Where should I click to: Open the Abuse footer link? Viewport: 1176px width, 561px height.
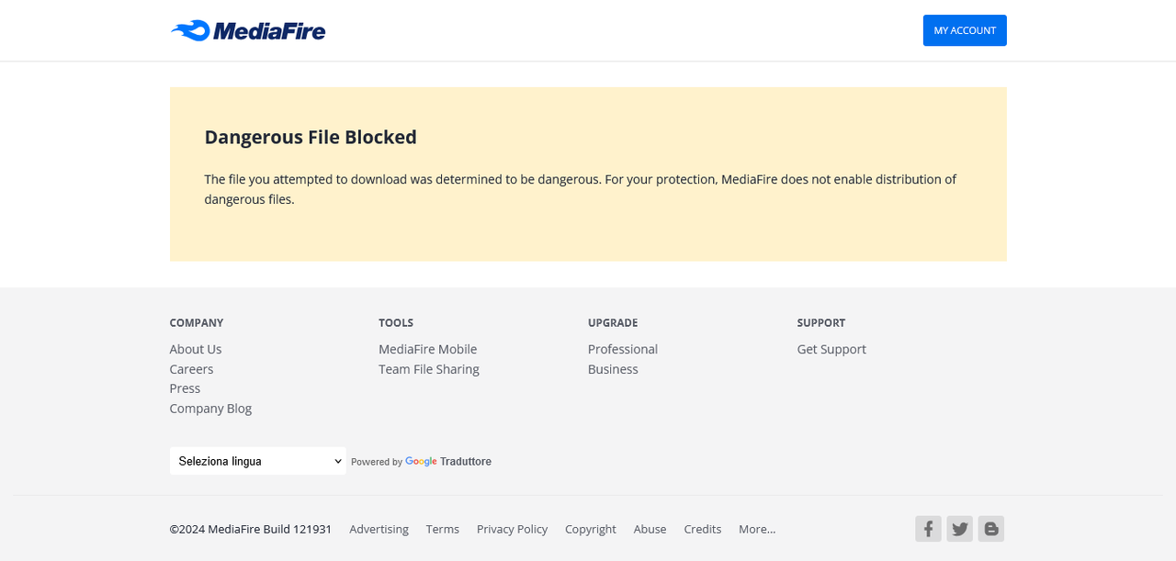[650, 529]
